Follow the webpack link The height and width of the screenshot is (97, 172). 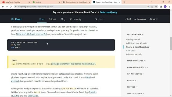tap(15, 81)
